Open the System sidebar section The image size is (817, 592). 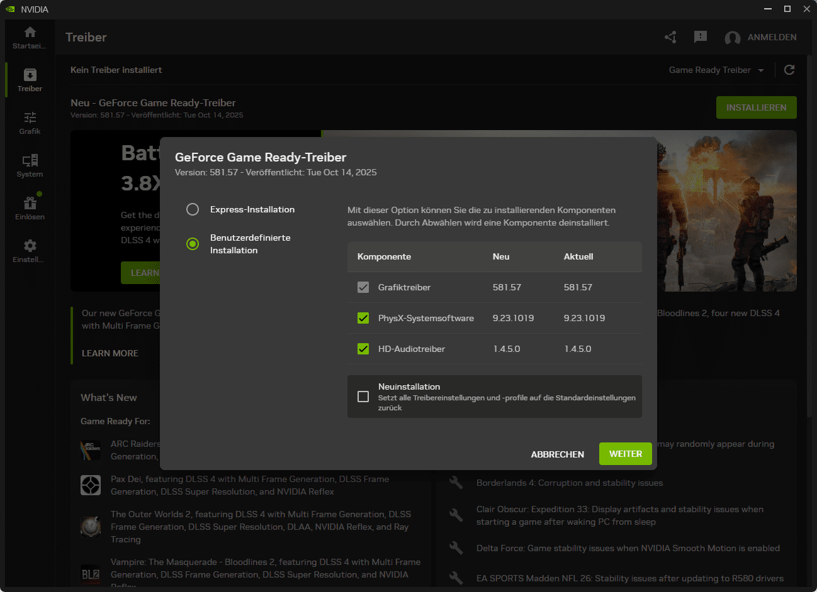click(30, 165)
